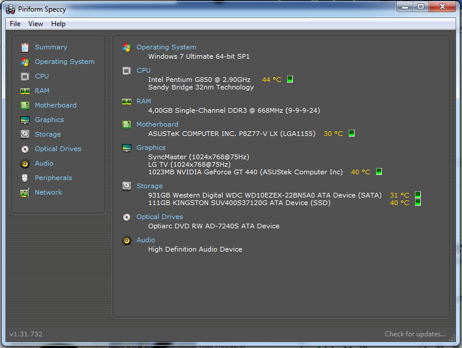Screen dimensions: 462x348
Task: Click the Optiarc DVD RW AD-7240S text
Action: 214,226
